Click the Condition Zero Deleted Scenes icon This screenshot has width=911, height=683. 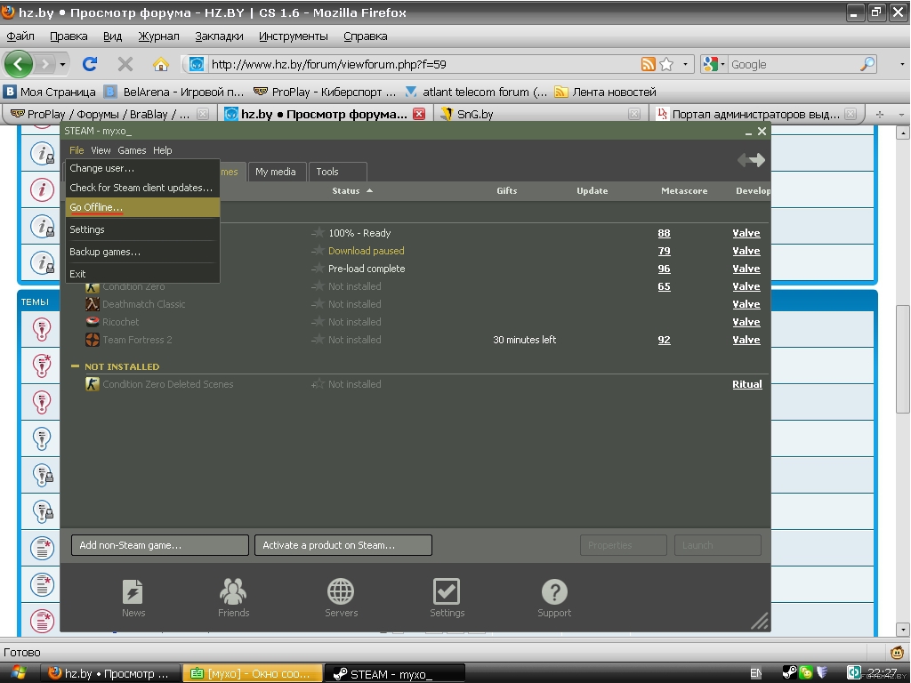[x=93, y=384]
